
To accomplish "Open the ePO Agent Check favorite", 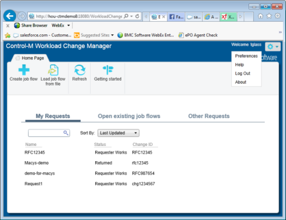I will click(x=198, y=35).
